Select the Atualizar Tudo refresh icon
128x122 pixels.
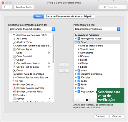14,42
